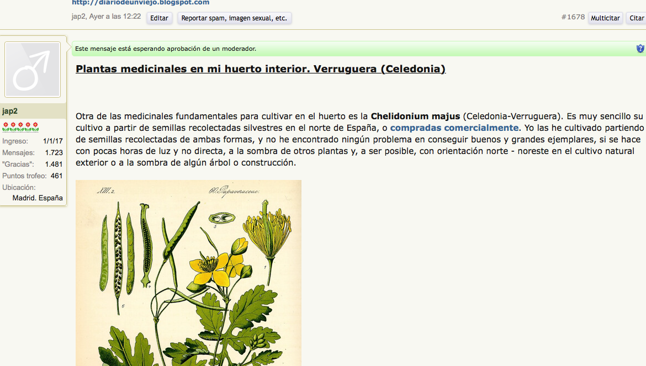Open the jap2 username profile link

tap(10, 111)
